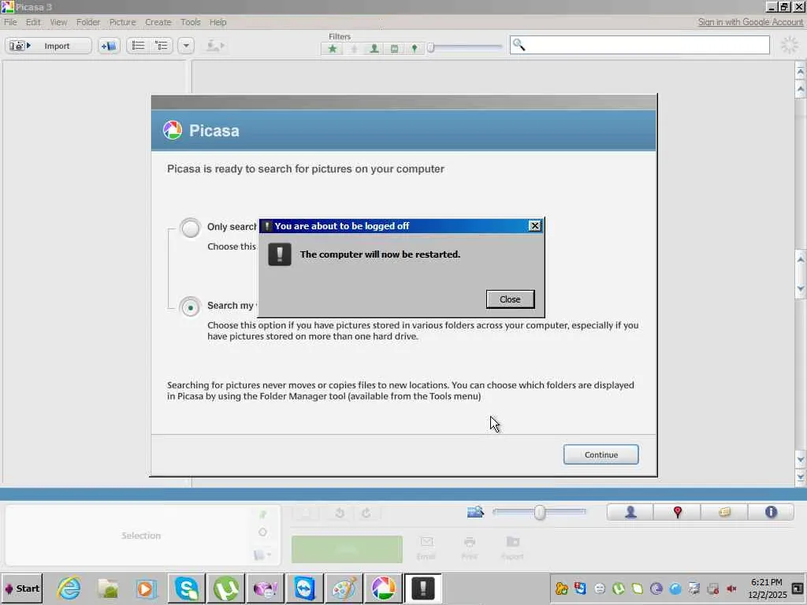This screenshot has width=807, height=605.
Task: Open the Create menu
Action: (x=158, y=22)
